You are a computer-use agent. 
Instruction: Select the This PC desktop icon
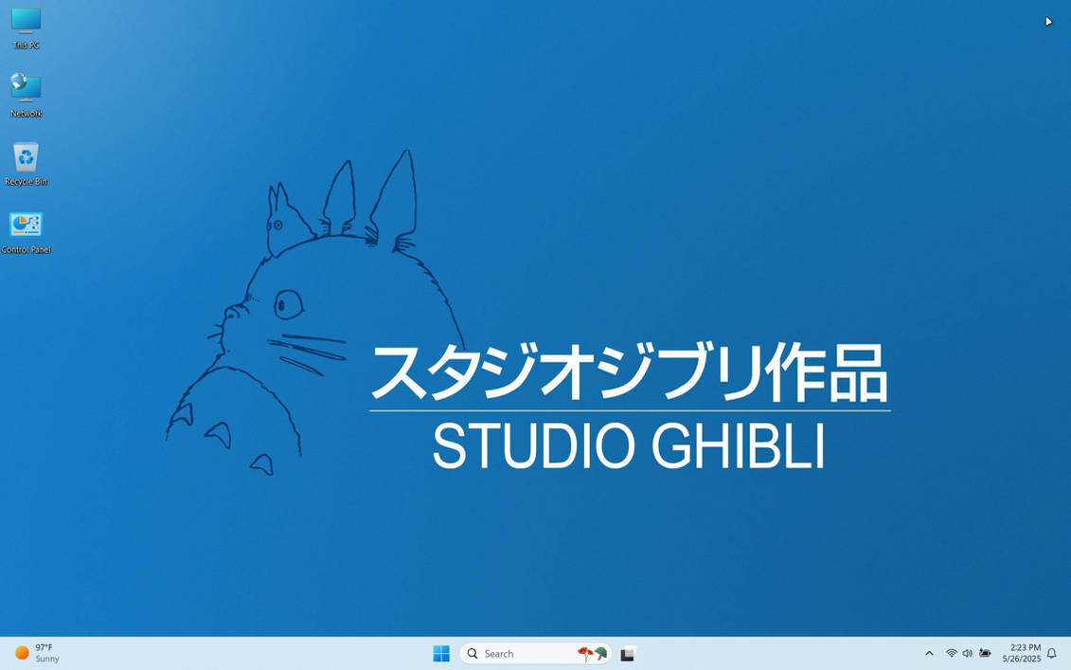(26, 28)
